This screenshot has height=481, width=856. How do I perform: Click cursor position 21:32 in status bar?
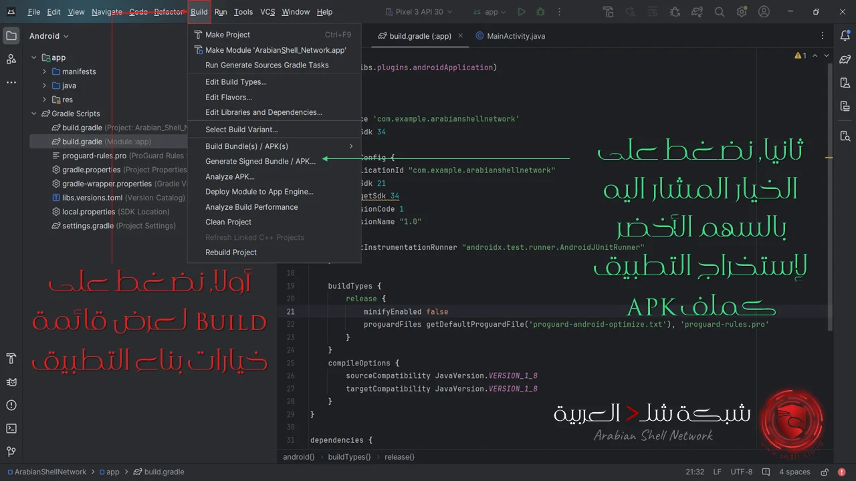(695, 472)
